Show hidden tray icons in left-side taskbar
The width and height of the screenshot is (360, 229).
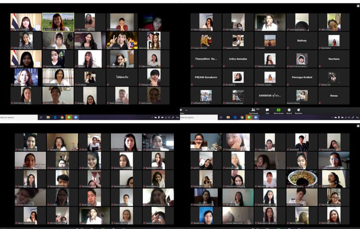(x=152, y=117)
